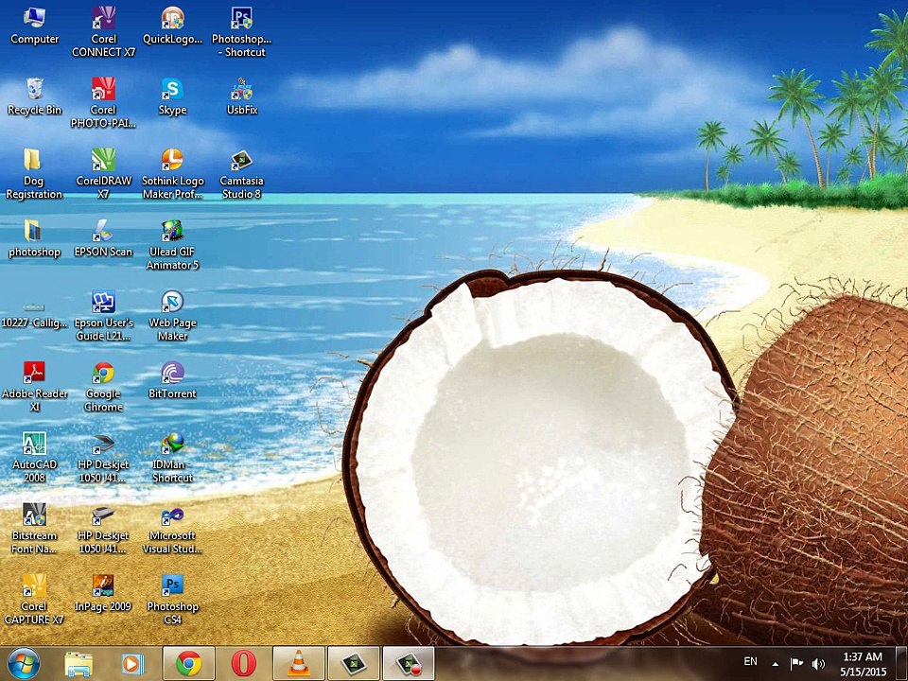The image size is (908, 681).
Task: Open Google Chrome from the taskbar
Action: tap(188, 664)
